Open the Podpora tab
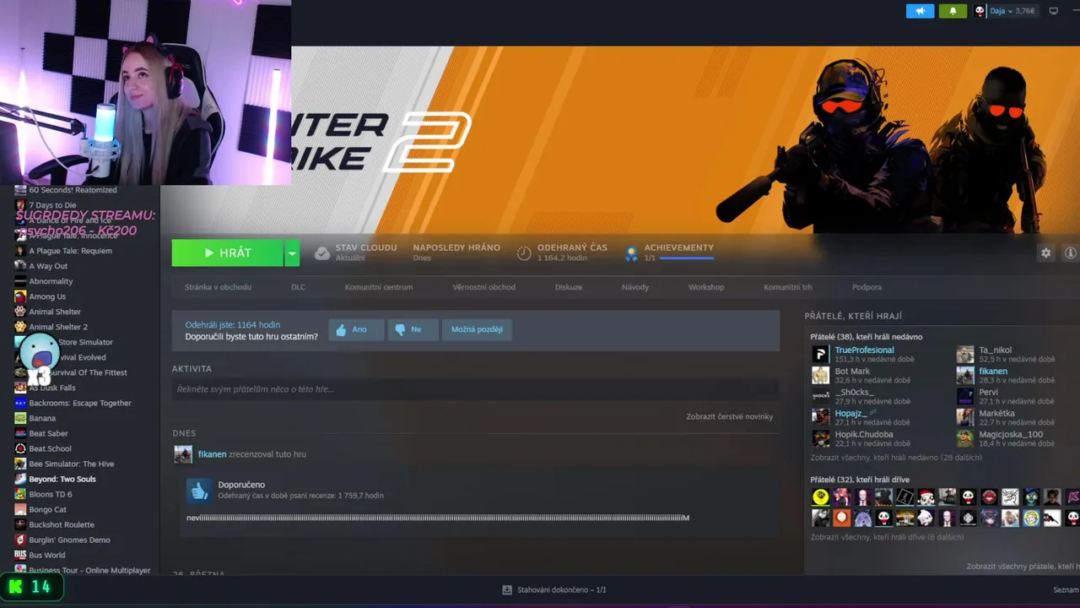Viewport: 1080px width, 608px height. [867, 287]
